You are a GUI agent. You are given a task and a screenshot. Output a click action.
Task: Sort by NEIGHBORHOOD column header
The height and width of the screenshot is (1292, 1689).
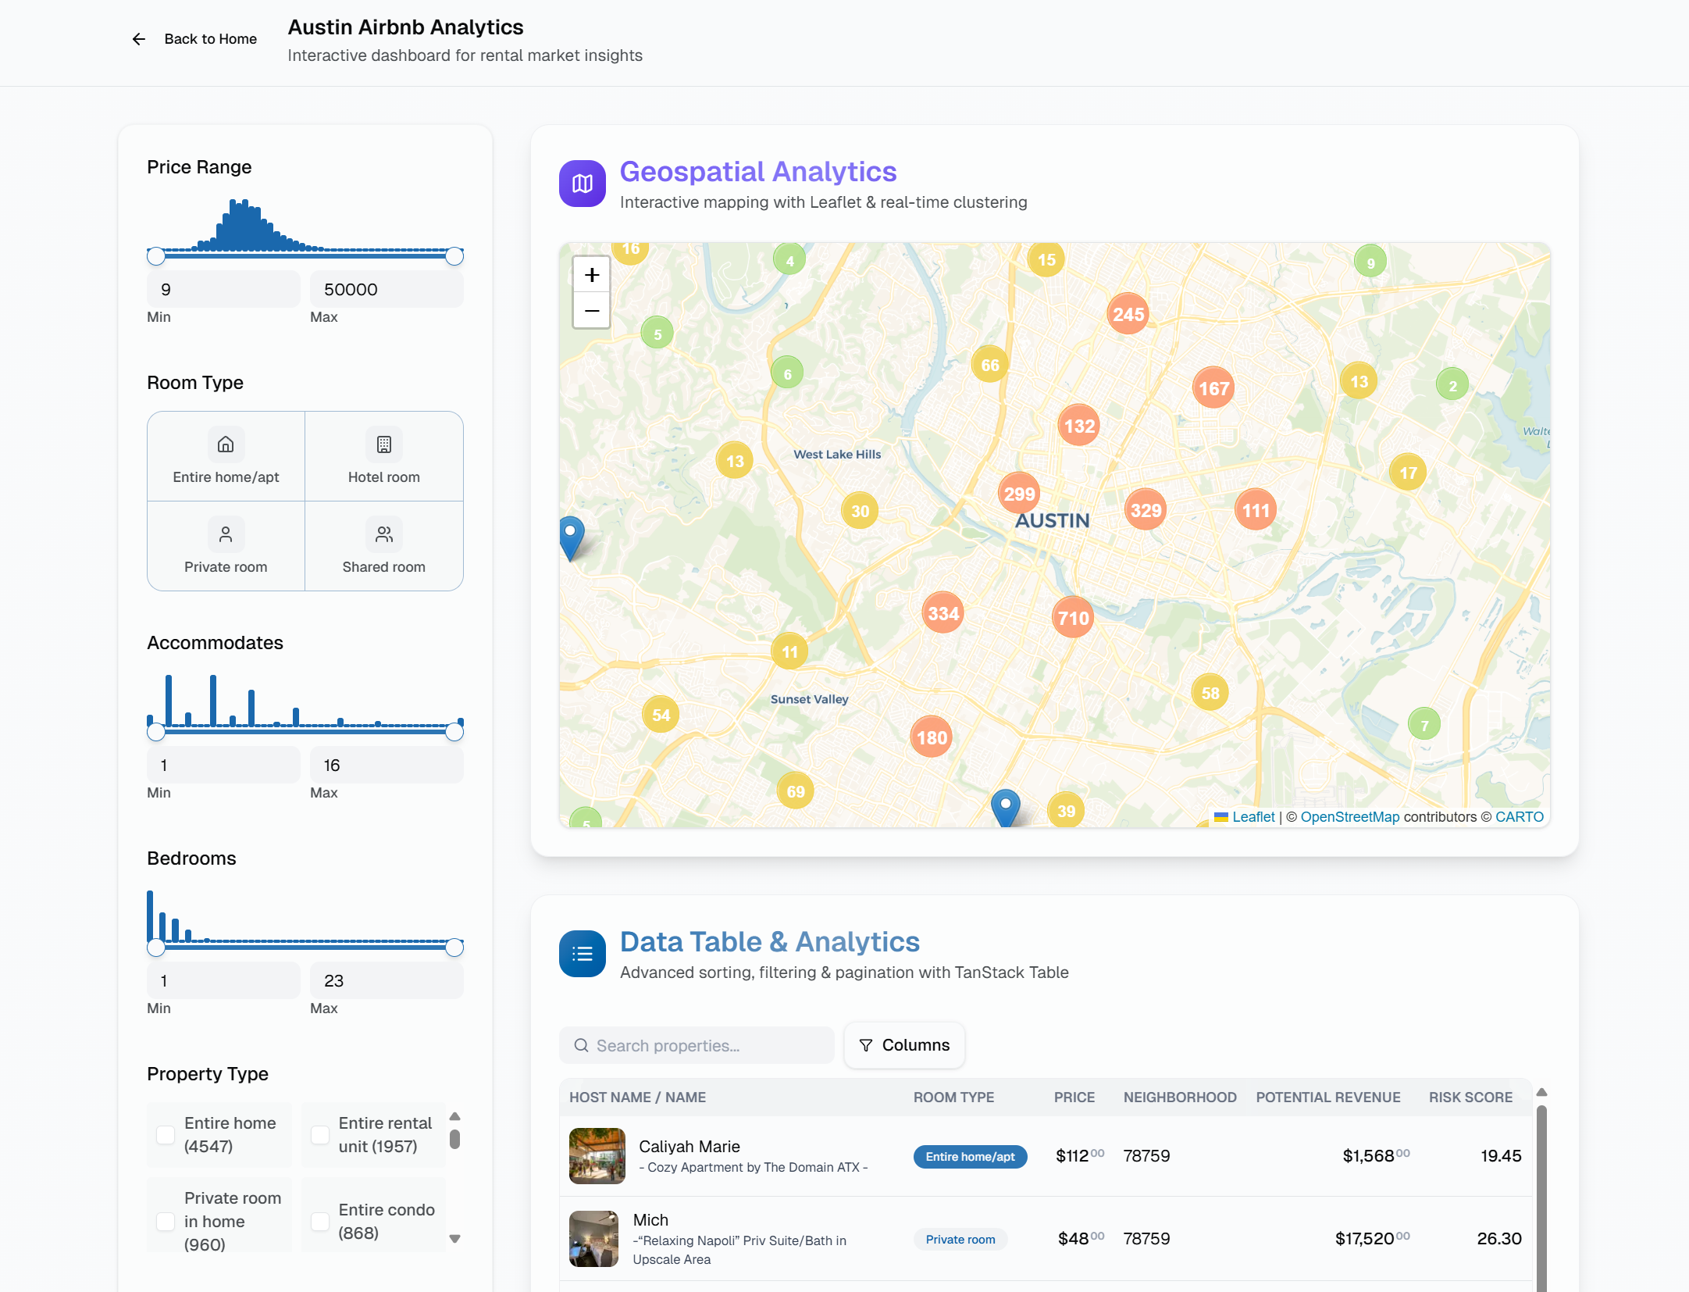1180,1097
